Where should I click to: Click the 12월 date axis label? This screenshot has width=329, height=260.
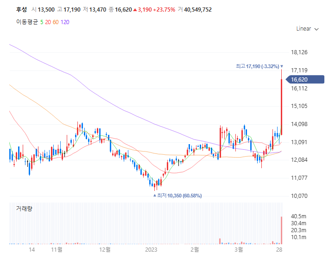point(105,249)
